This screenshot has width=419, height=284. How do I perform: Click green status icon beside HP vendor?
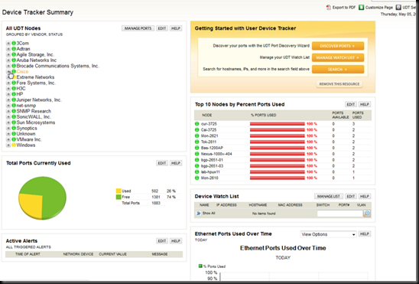tap(14, 94)
